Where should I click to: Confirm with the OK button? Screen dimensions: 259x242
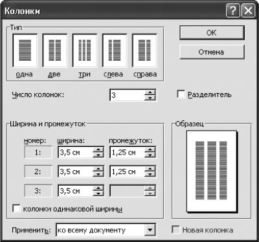point(212,32)
